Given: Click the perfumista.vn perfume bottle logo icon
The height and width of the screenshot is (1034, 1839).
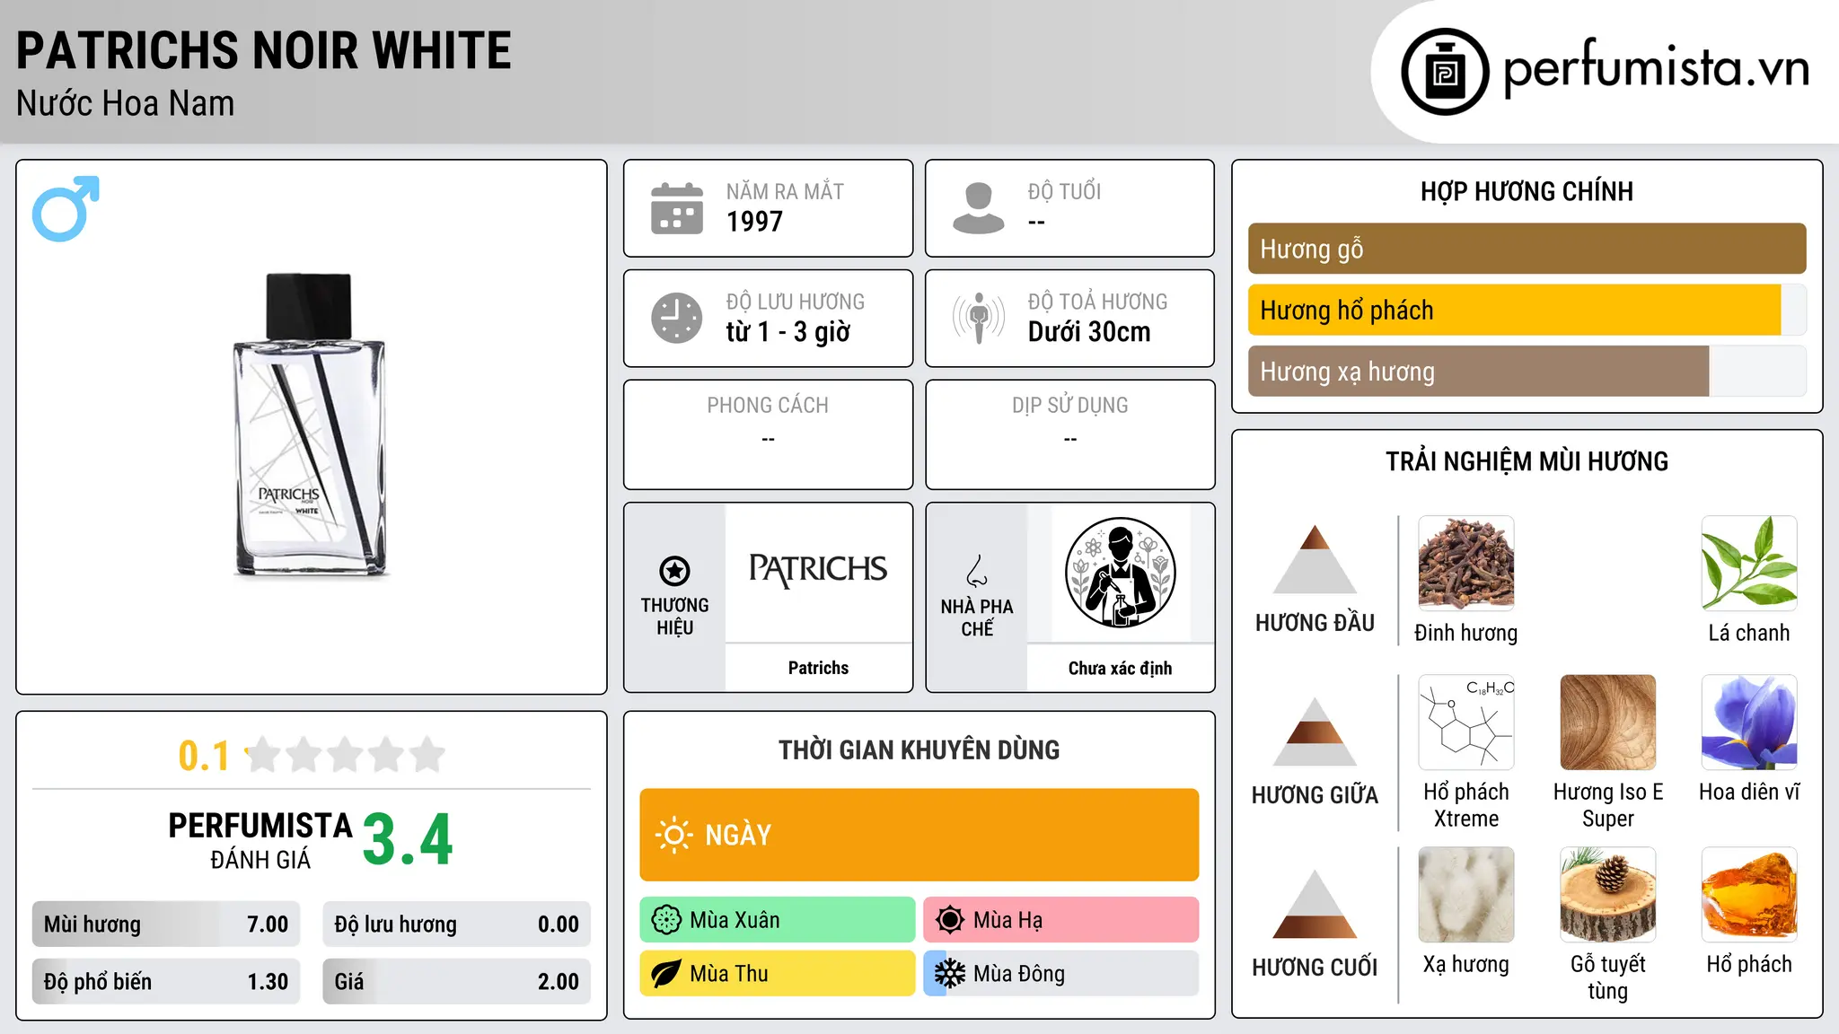Looking at the screenshot, I should (1445, 72).
